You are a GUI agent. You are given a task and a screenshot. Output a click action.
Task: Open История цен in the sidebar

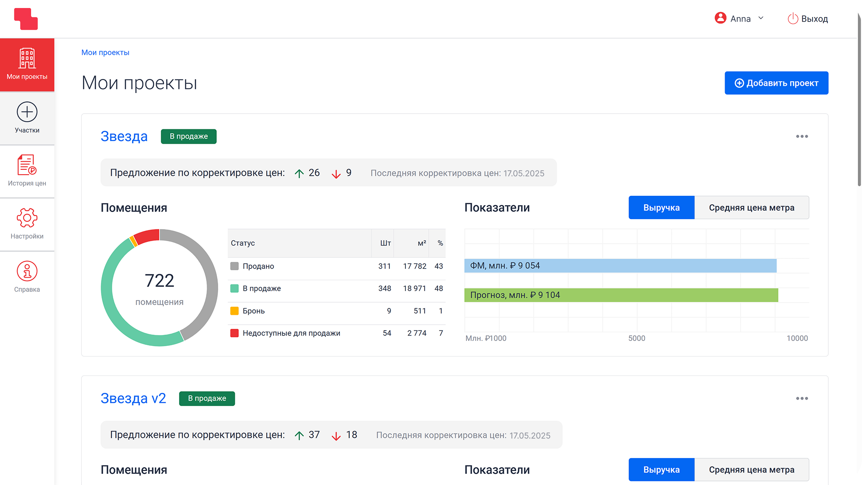tap(27, 171)
